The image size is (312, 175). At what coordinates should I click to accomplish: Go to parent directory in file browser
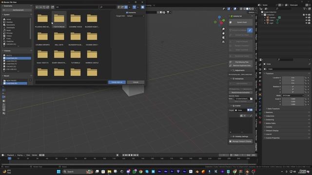pos(44,7)
